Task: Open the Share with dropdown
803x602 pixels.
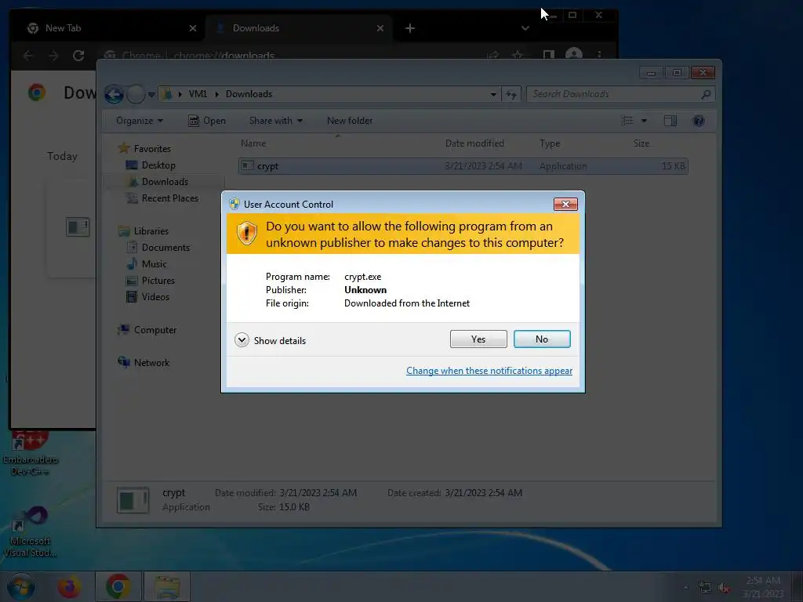Action: [275, 121]
